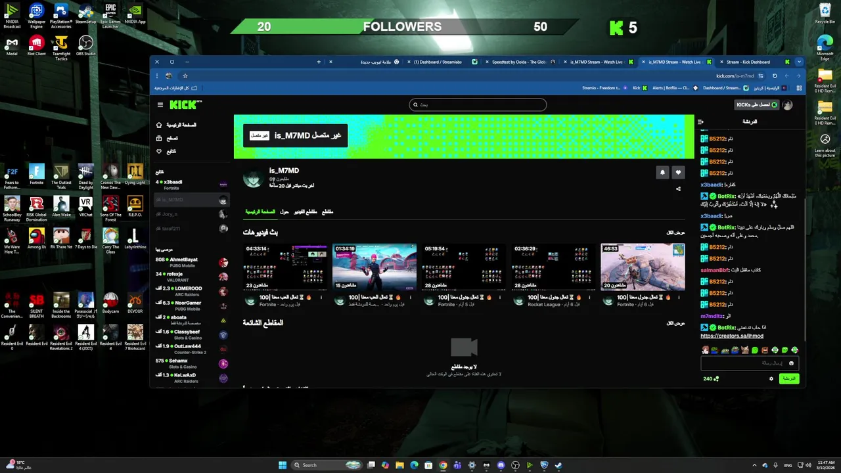Click عرض الكل next to بث فيديوهات
Image resolution: width=841 pixels, height=473 pixels.
(x=675, y=233)
